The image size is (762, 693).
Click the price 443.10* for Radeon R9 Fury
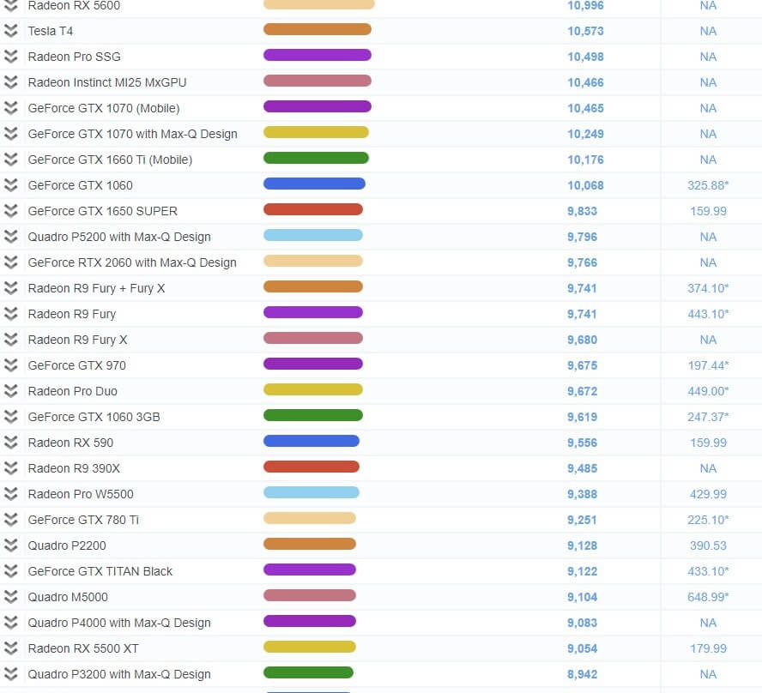[708, 314]
